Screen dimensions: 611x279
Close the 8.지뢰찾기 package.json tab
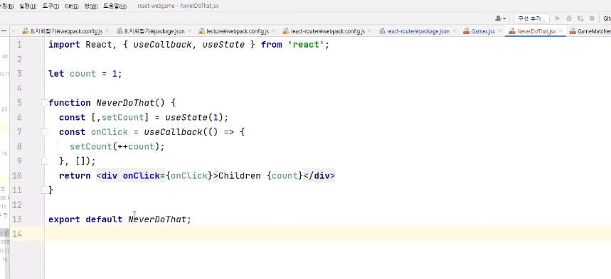[x=189, y=31]
